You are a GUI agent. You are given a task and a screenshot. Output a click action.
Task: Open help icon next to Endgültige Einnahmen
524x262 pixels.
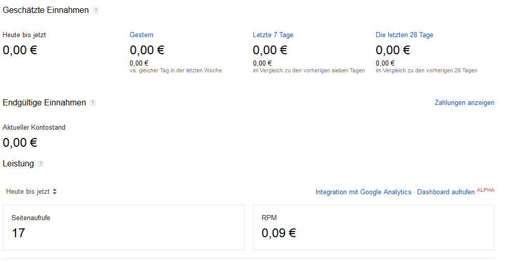tap(93, 103)
